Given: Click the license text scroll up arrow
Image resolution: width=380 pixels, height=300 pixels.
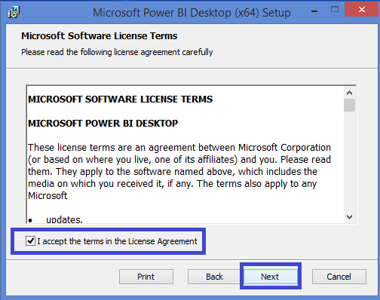Looking at the screenshot, I should pos(349,93).
